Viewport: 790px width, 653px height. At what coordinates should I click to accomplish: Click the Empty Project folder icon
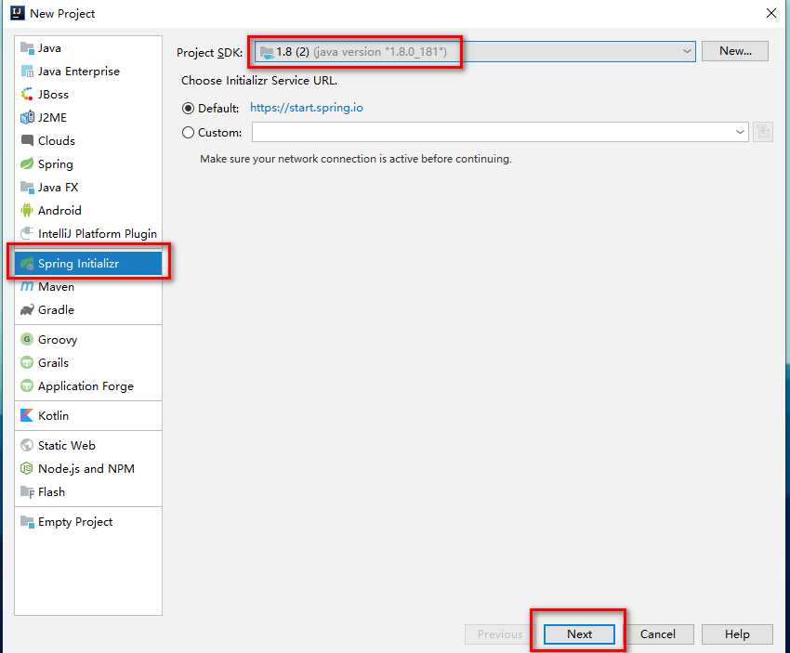[x=27, y=522]
